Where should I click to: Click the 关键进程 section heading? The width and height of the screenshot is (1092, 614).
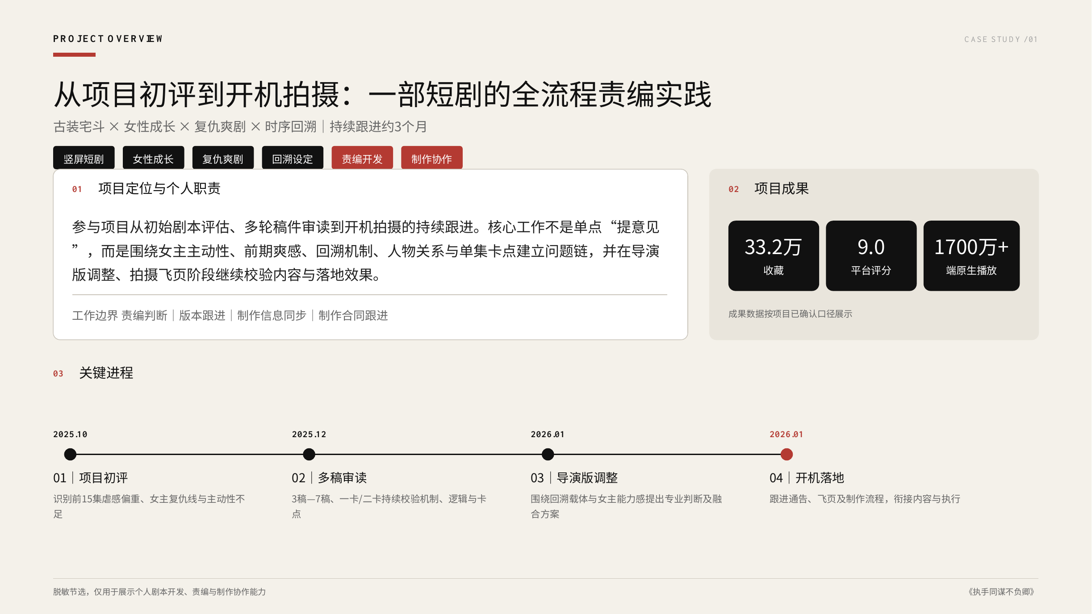106,373
